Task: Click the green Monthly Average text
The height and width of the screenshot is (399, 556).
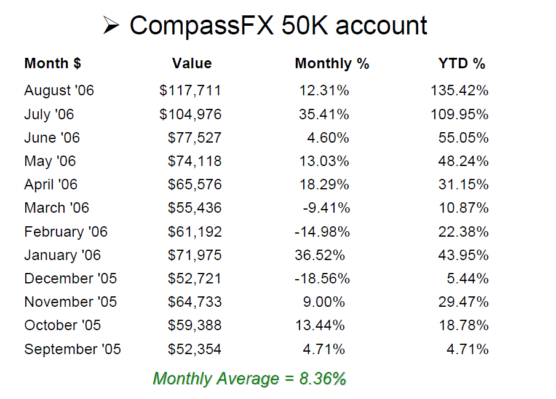Action: click(249, 379)
